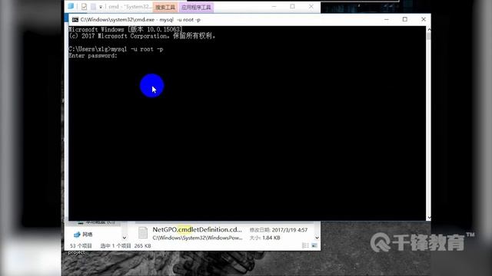Click the 网络 network icon in navigation pane
The width and height of the screenshot is (492, 276).
pyautogui.click(x=77, y=235)
